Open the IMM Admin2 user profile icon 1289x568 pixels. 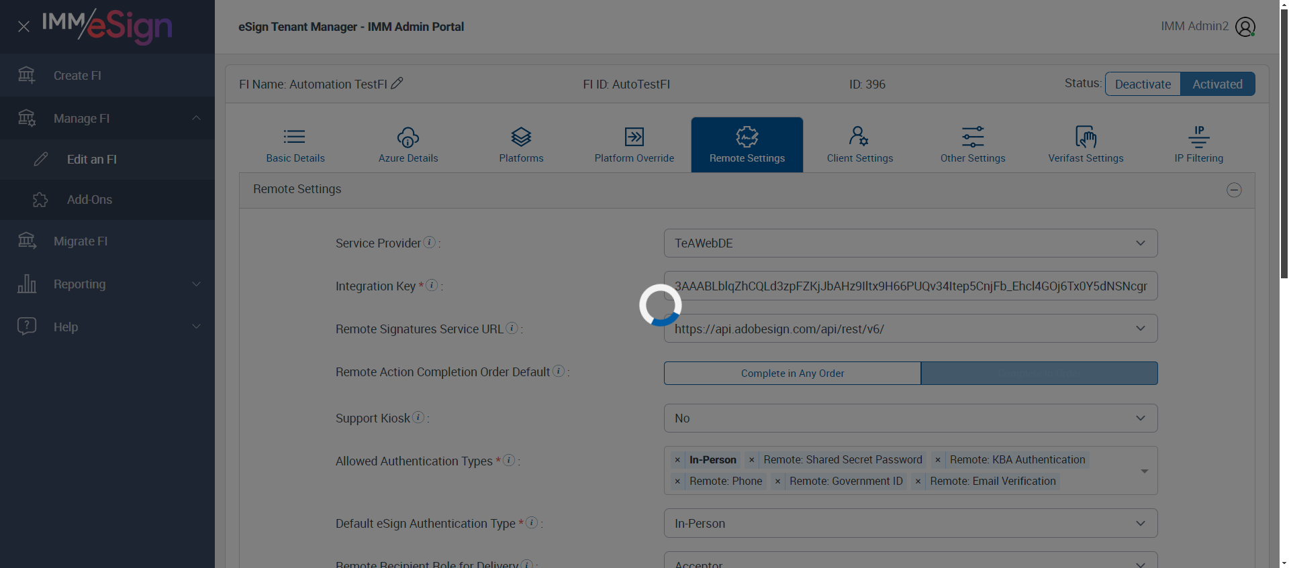click(1245, 27)
